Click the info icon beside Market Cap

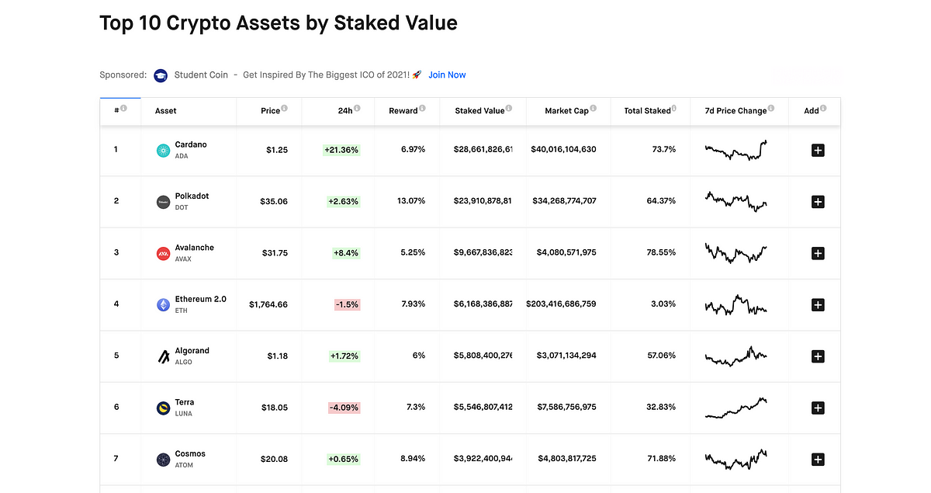point(594,109)
